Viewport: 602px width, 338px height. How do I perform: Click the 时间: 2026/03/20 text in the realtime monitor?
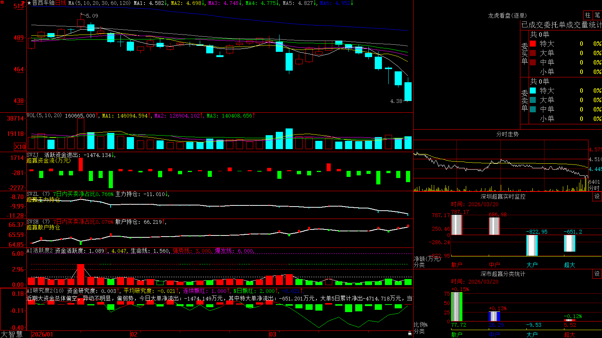(x=475, y=204)
